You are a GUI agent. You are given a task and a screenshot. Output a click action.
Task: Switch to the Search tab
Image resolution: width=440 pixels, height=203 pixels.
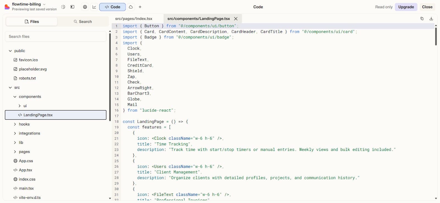pos(83,22)
